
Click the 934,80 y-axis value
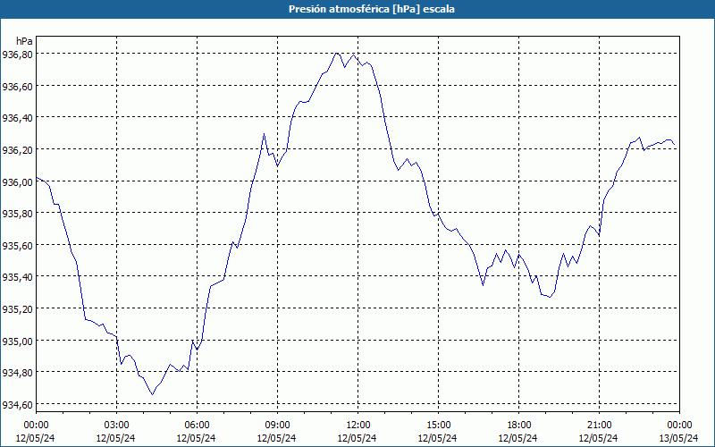pyautogui.click(x=17, y=373)
